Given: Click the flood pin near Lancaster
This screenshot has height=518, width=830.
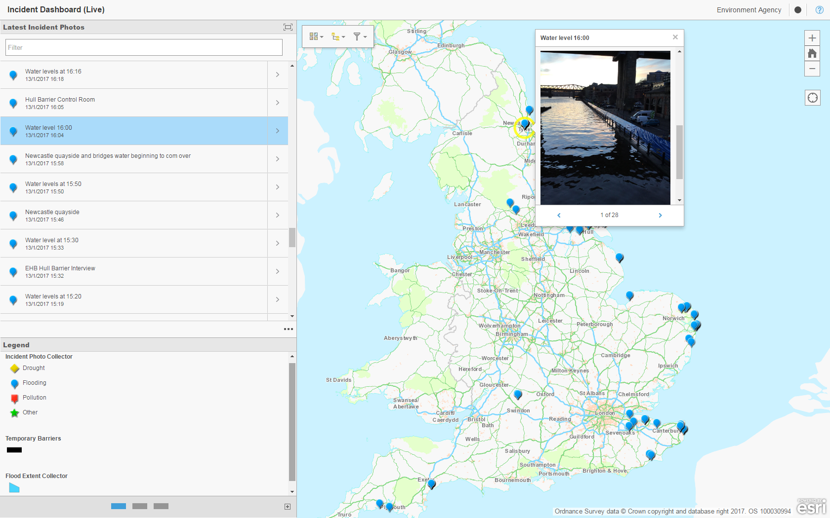Looking at the screenshot, I should (x=510, y=202).
